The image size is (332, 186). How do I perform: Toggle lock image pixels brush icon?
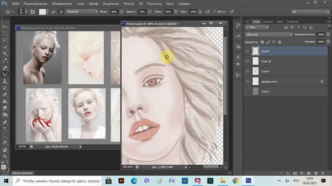pyautogui.click(x=268, y=42)
